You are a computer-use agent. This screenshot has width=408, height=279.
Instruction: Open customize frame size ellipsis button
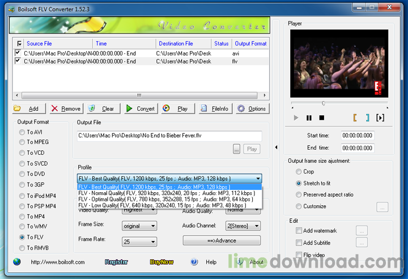pos(382,207)
